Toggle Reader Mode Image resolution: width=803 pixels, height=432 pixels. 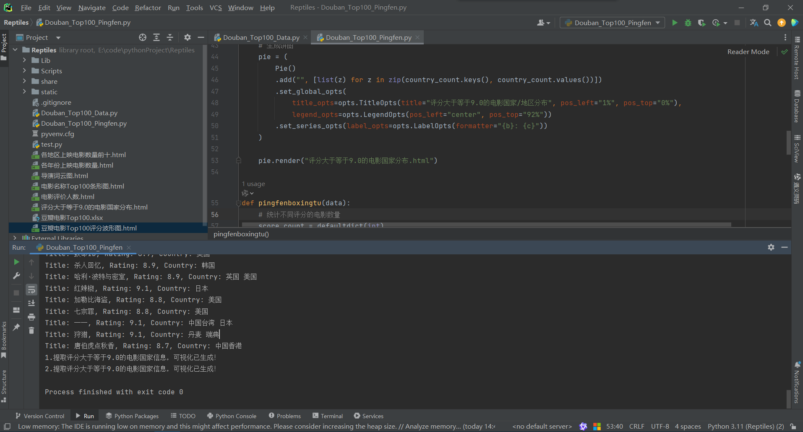click(x=748, y=52)
